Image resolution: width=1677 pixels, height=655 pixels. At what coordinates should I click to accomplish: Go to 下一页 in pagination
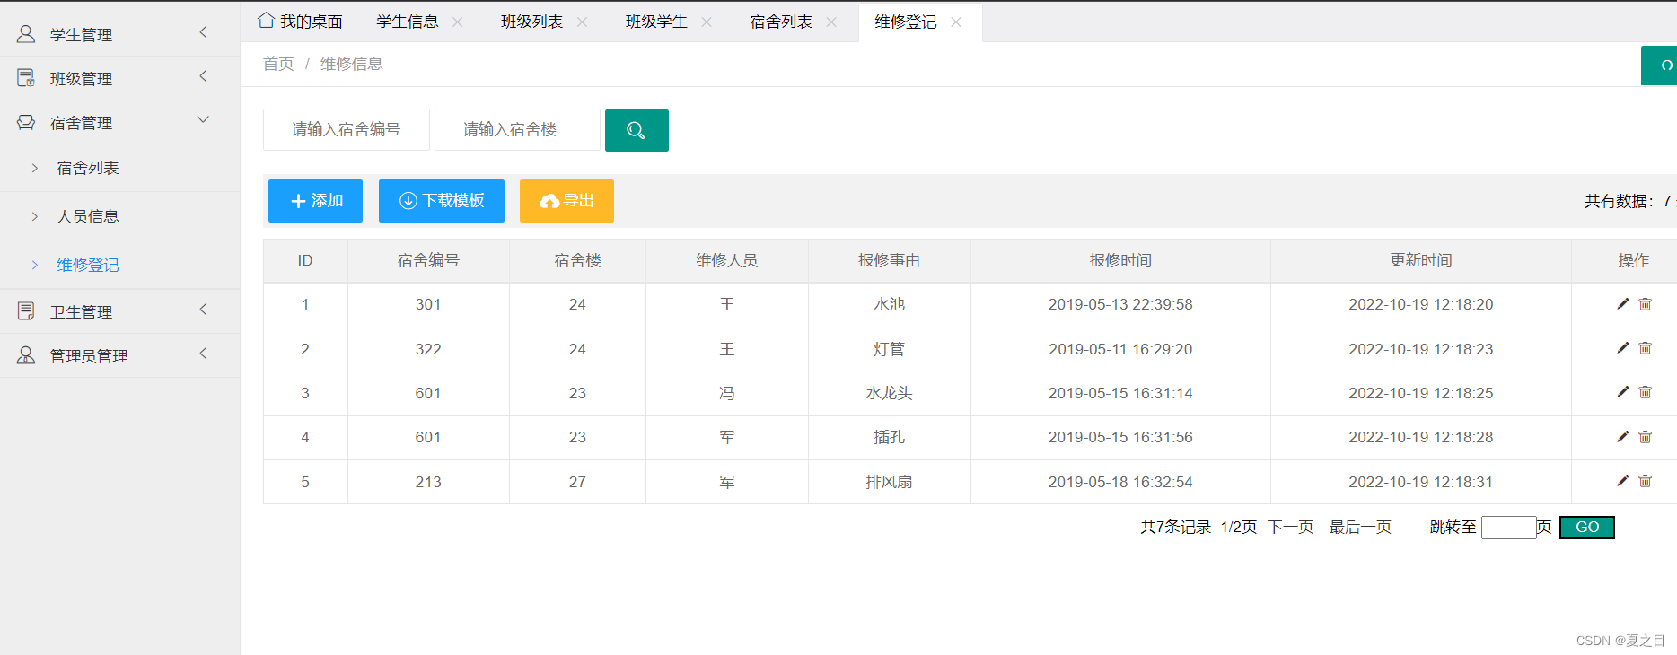tap(1290, 528)
